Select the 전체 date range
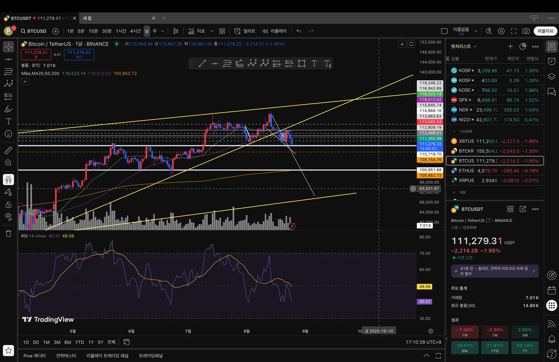This screenshot has height=362, width=559. 111,342
